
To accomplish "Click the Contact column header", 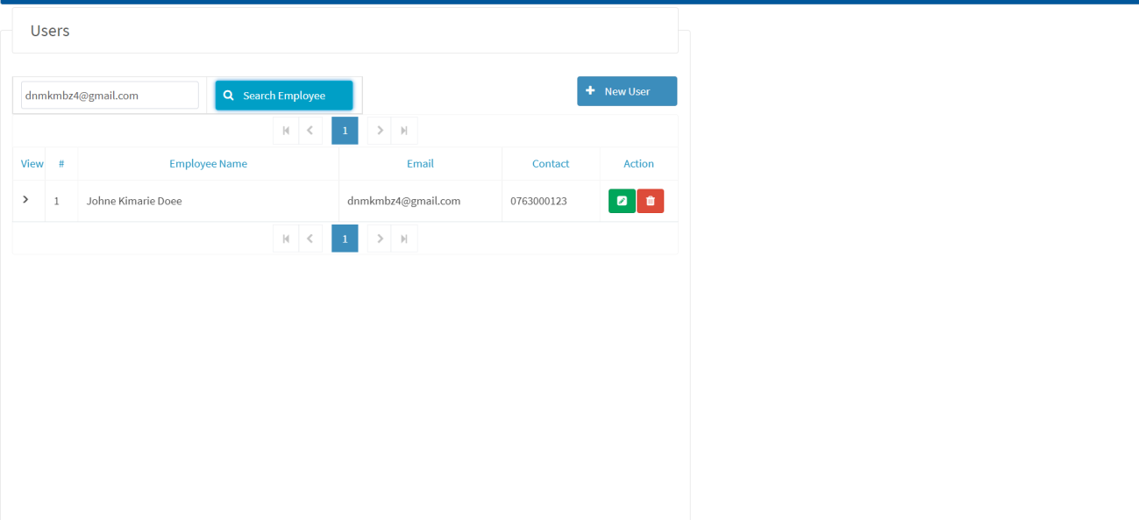I will [551, 163].
